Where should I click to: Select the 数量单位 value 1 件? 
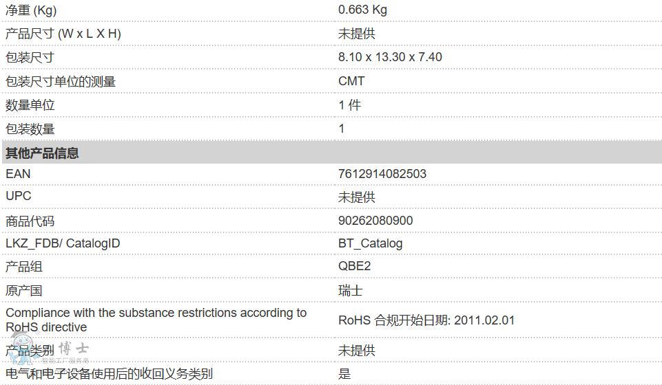coord(349,105)
